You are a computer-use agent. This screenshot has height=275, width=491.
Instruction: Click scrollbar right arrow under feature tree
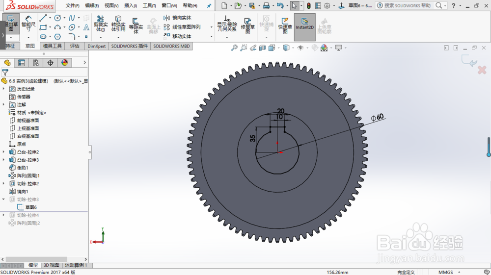(x=85, y=259)
